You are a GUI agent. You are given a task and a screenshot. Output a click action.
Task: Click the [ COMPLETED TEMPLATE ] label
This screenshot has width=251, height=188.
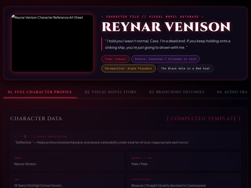[204, 118]
